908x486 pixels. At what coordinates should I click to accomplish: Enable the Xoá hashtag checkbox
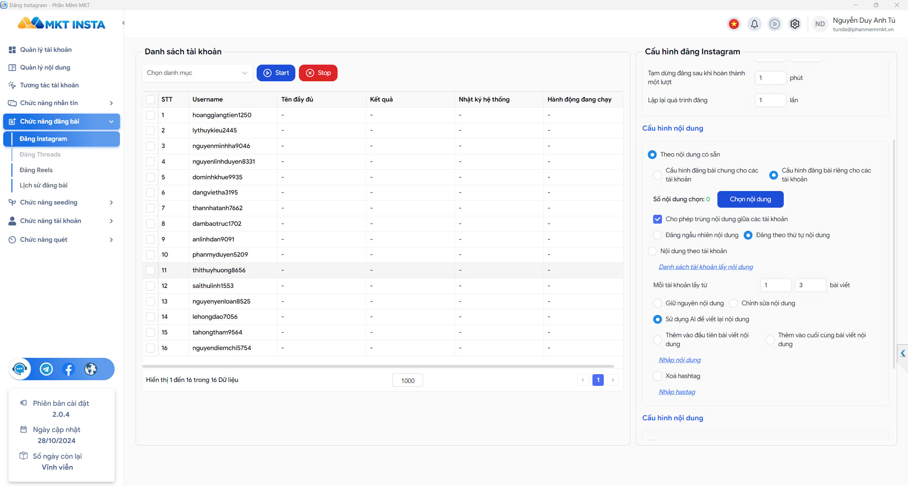[x=657, y=376]
